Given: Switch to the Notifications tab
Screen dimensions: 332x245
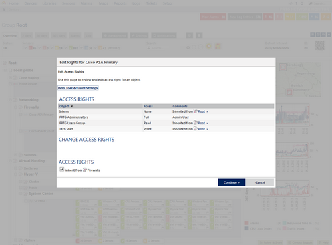Looking at the screenshot, I should pos(164,35).
